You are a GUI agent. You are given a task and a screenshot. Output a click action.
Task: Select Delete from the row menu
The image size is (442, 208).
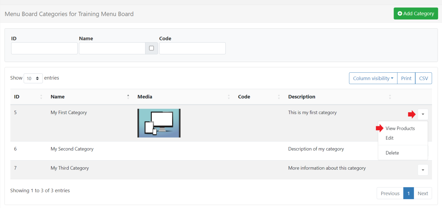tap(392, 153)
